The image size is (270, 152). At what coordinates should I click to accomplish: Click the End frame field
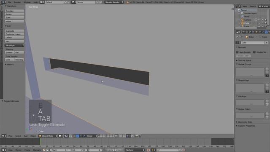78,150
